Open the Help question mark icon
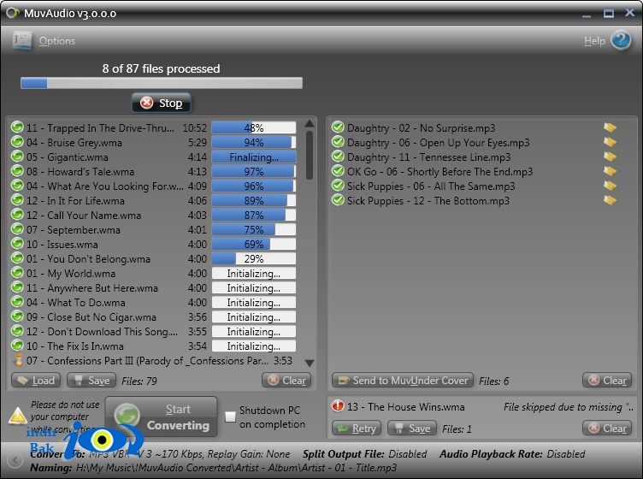Screen dimensions: 643x479 point(621,40)
